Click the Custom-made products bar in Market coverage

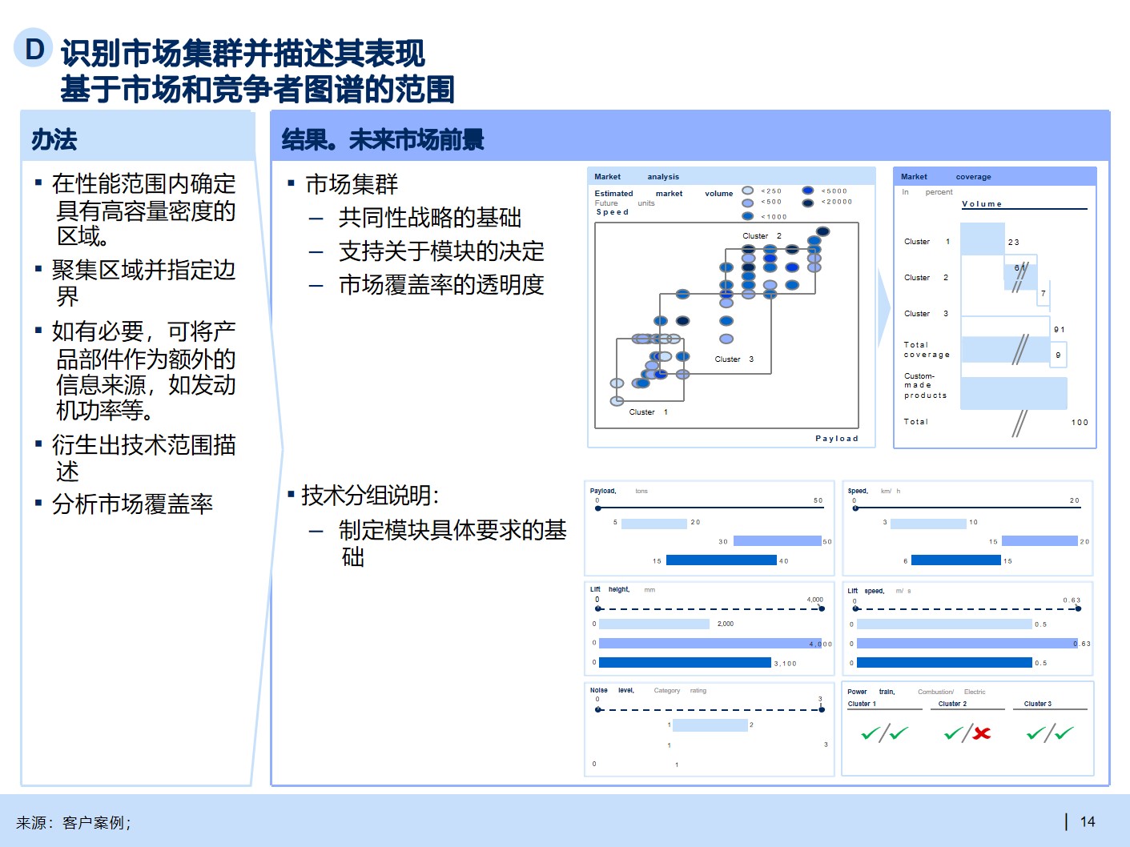tap(1014, 393)
